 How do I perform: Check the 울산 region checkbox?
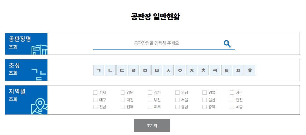(x=204, y=100)
